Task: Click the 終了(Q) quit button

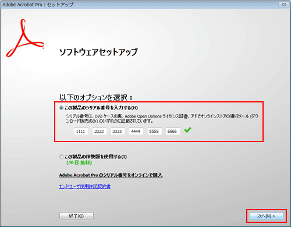Action: (76, 216)
